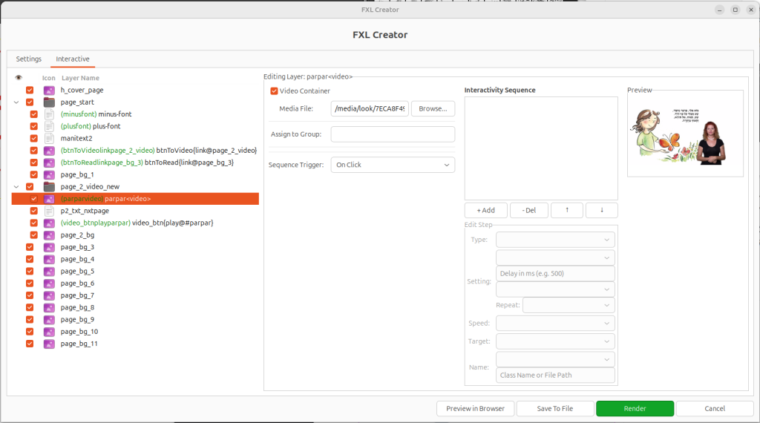Click the image icon of h_cover_page layer
The width and height of the screenshot is (760, 423).
tap(49, 90)
